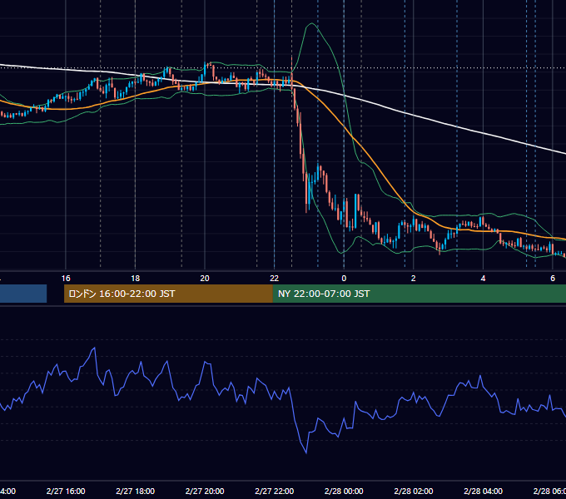566x499 pixels.
Task: Click the '2/28 02:00' date label
Action: [x=414, y=491]
